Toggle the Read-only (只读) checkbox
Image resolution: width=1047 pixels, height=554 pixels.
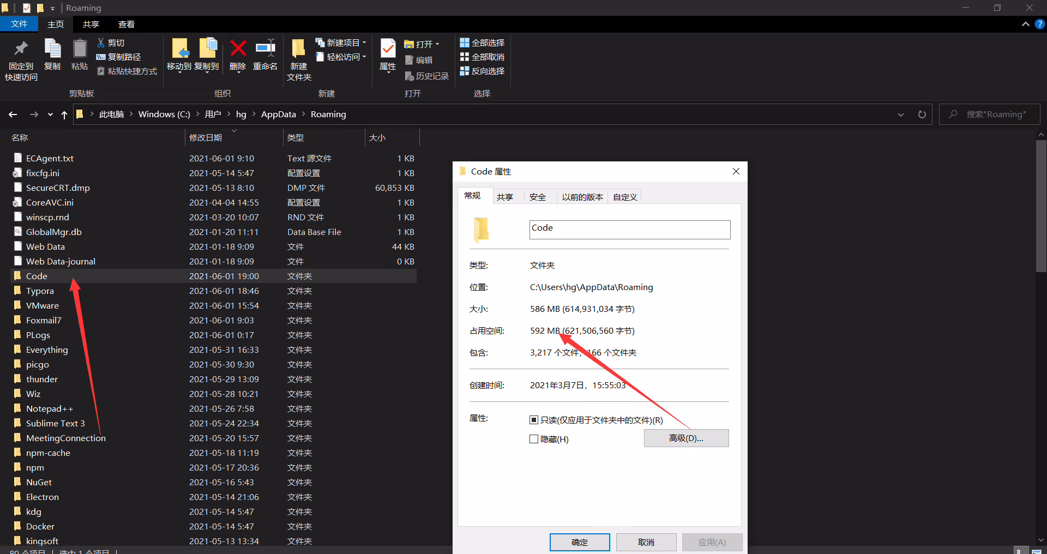[534, 420]
